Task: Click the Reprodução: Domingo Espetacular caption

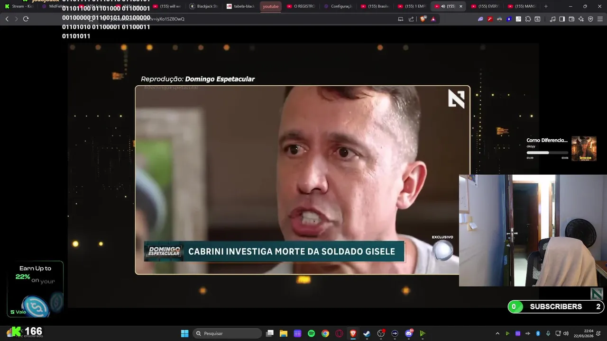Action: (198, 79)
